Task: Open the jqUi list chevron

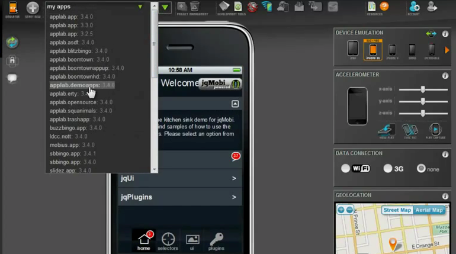Action: [x=234, y=178]
